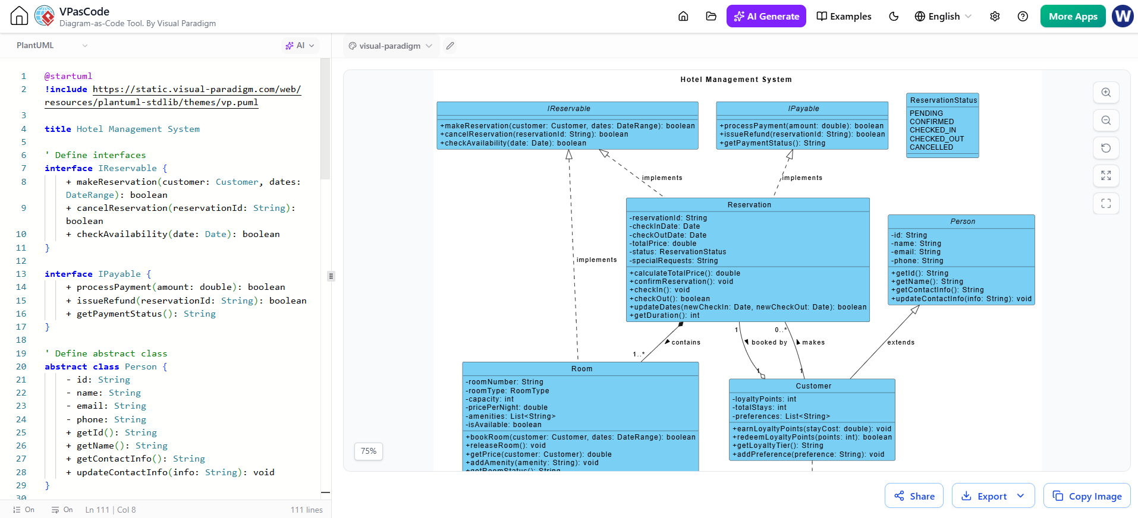The width and height of the screenshot is (1138, 518).
Task: Click the 75% zoom level indicator
Action: click(x=369, y=451)
